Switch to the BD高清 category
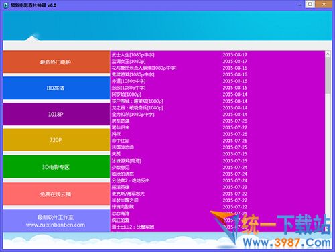The image size is (335, 252). tap(56, 88)
